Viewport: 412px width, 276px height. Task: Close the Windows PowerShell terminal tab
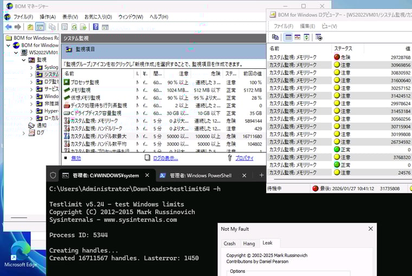(x=244, y=175)
